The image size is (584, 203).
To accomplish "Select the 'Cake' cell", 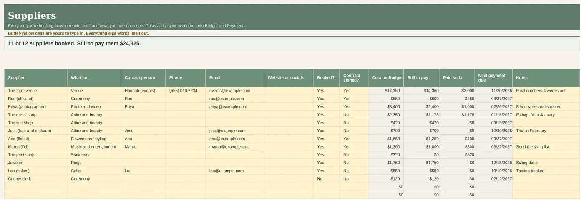I will pos(94,171).
